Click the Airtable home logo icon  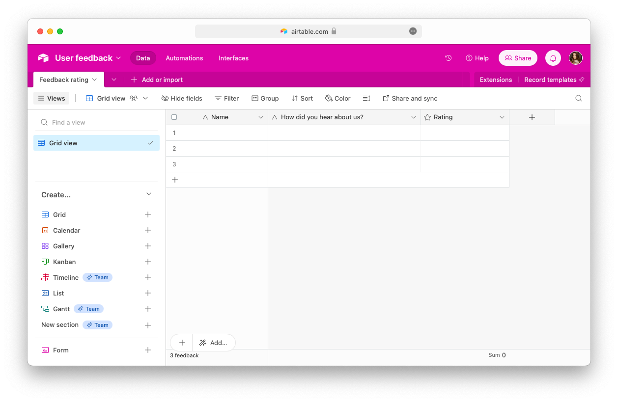43,58
